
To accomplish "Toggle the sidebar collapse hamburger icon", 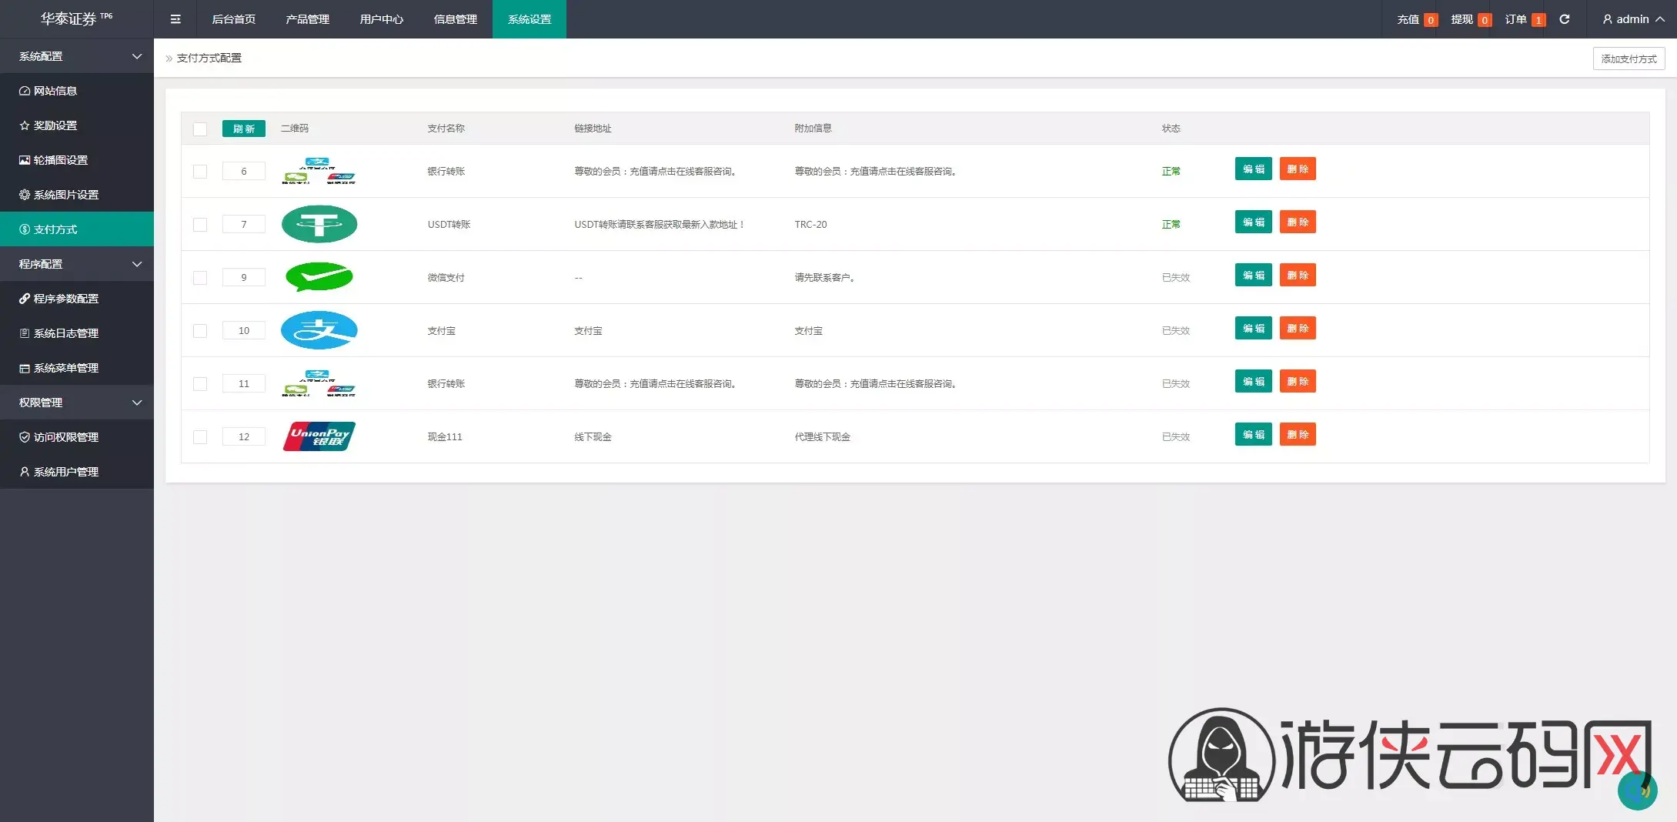I will [175, 19].
